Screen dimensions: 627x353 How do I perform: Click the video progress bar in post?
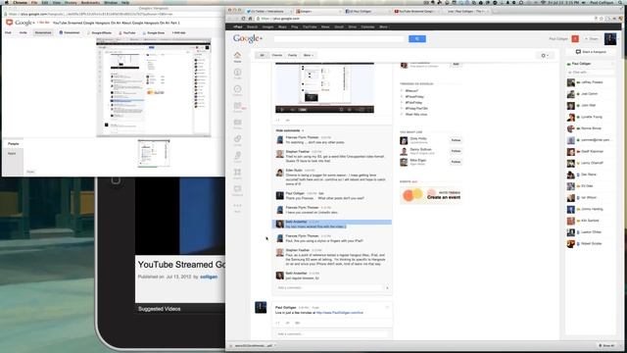pos(324,109)
